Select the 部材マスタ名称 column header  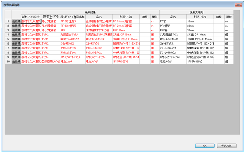pos(31,17)
